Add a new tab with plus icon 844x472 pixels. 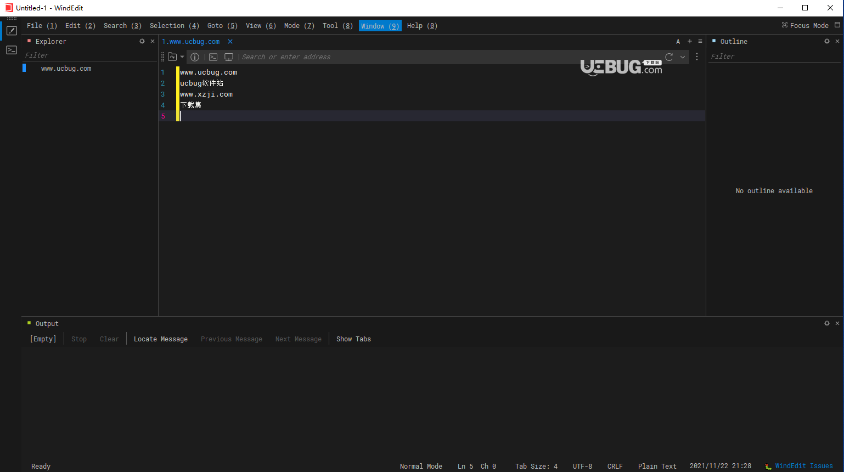tap(690, 41)
